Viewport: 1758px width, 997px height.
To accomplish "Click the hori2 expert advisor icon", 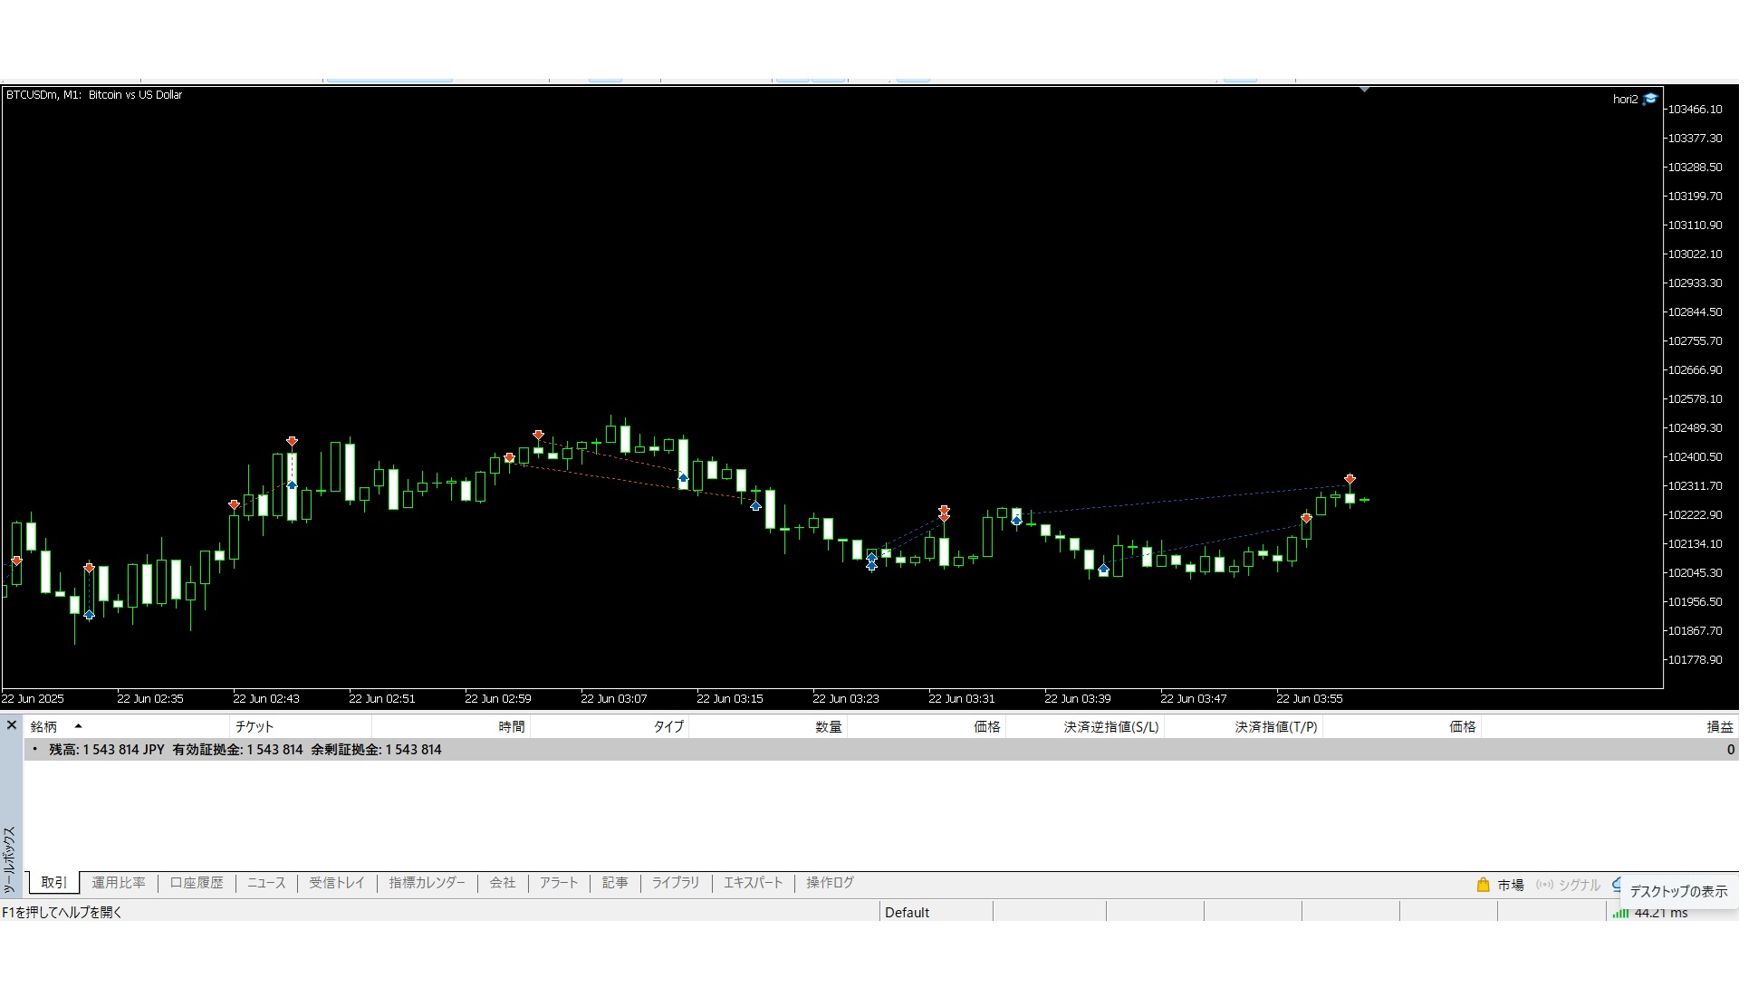I will [1650, 100].
